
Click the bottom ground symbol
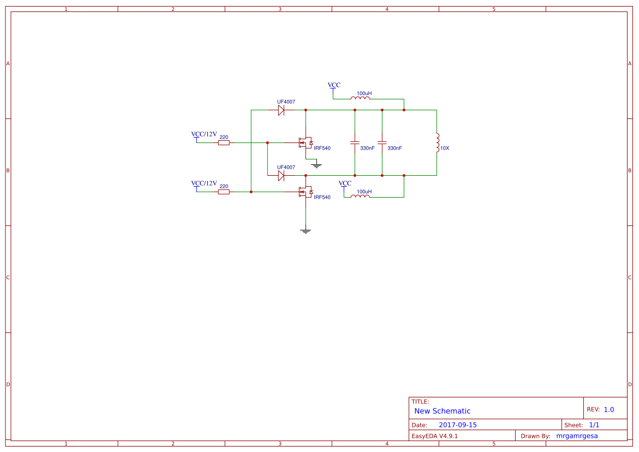pyautogui.click(x=305, y=230)
